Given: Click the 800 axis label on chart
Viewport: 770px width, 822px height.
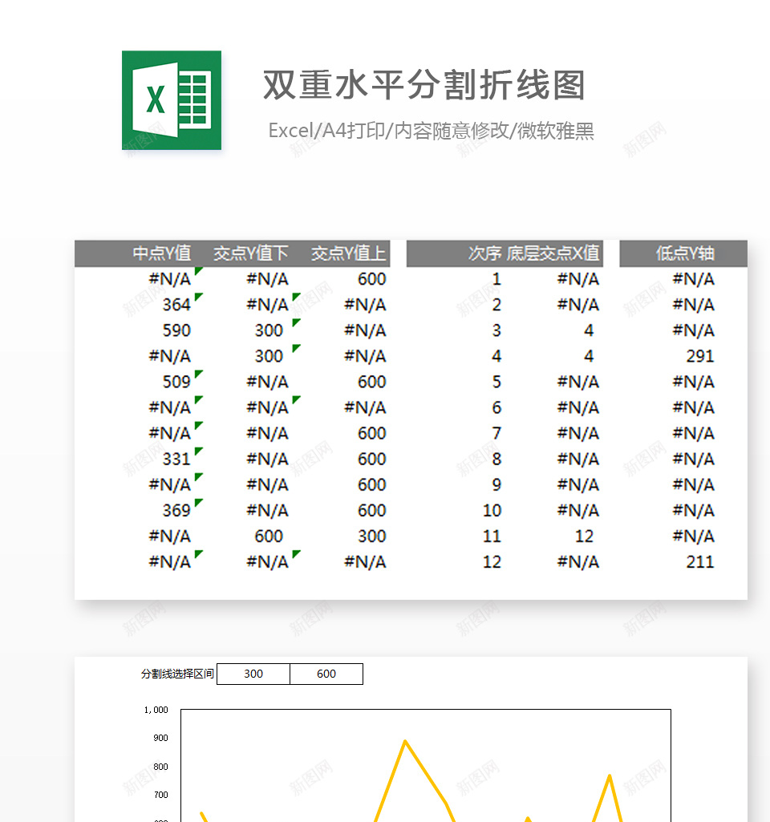Looking at the screenshot, I should pos(160,767).
